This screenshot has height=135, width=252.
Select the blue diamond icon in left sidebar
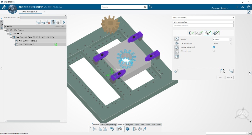(x=2, y=28)
